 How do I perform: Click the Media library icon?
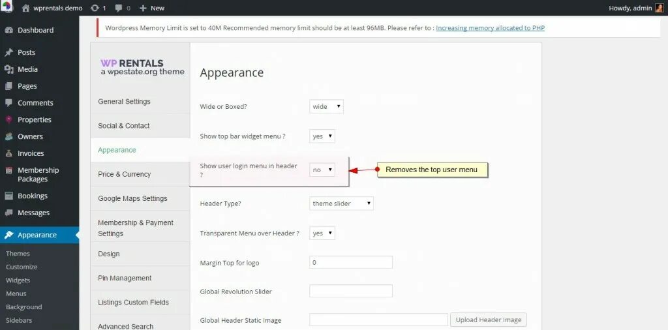8,69
